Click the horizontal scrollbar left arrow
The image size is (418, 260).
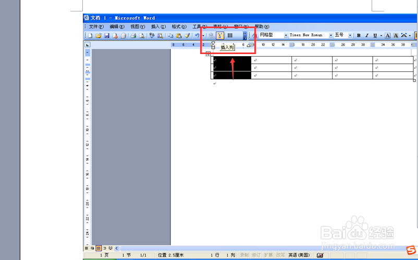coord(117,249)
